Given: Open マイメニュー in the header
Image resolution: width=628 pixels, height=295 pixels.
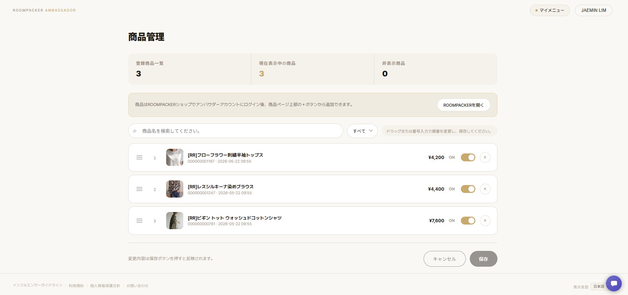Looking at the screenshot, I should pyautogui.click(x=550, y=10).
